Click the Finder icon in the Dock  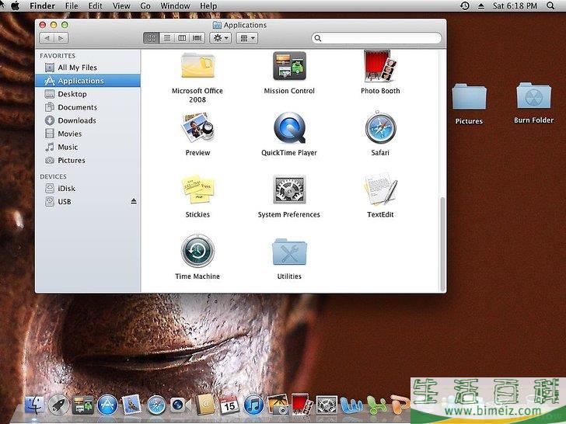click(x=34, y=405)
